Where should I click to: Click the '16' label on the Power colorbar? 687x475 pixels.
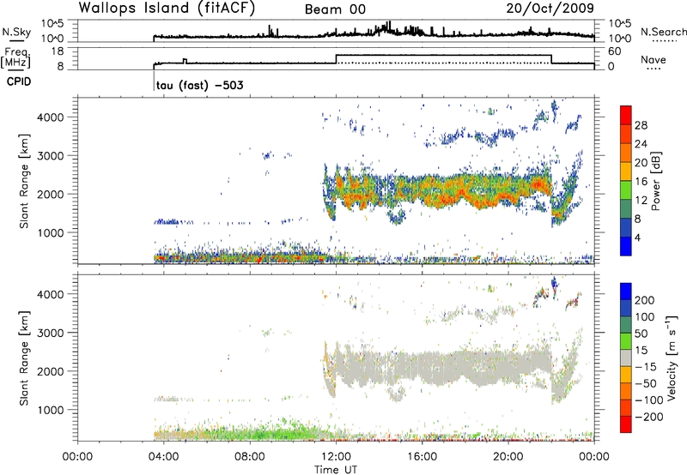pyautogui.click(x=641, y=182)
